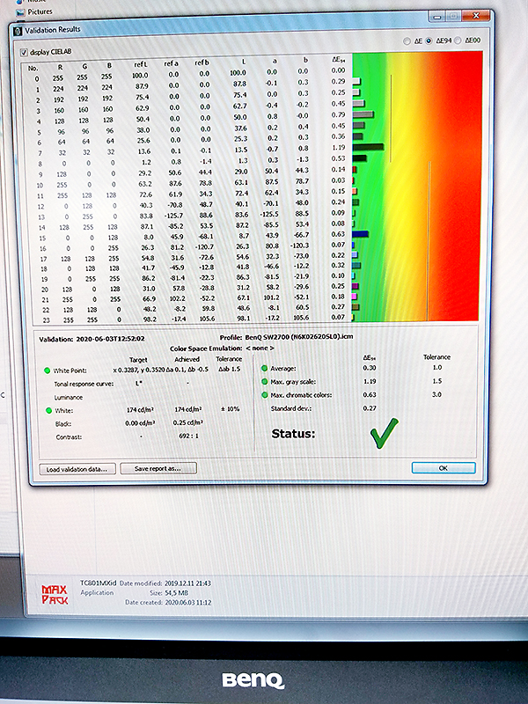The height and width of the screenshot is (704, 528).
Task: Click the No. column header
Action: pyautogui.click(x=33, y=69)
